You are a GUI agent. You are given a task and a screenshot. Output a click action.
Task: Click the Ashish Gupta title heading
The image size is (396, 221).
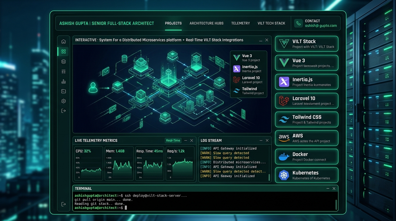coord(106,23)
